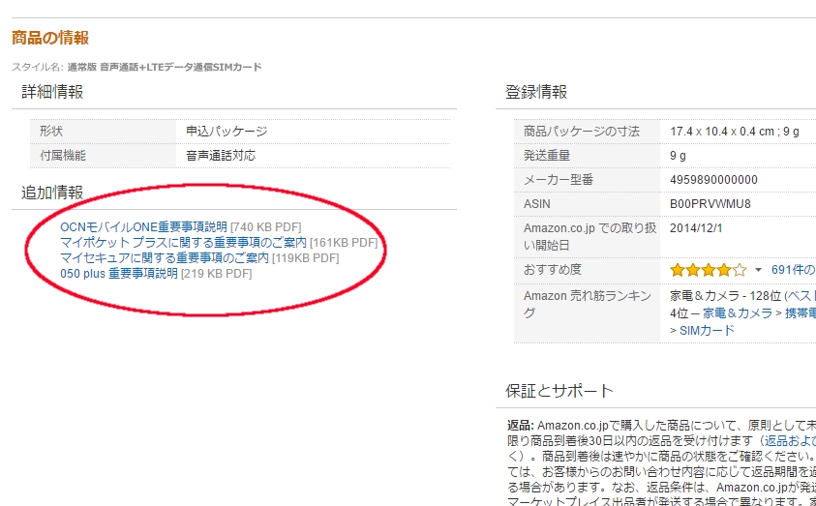Click the 保証とサポート heading
The width and height of the screenshot is (816, 506).
tap(559, 391)
